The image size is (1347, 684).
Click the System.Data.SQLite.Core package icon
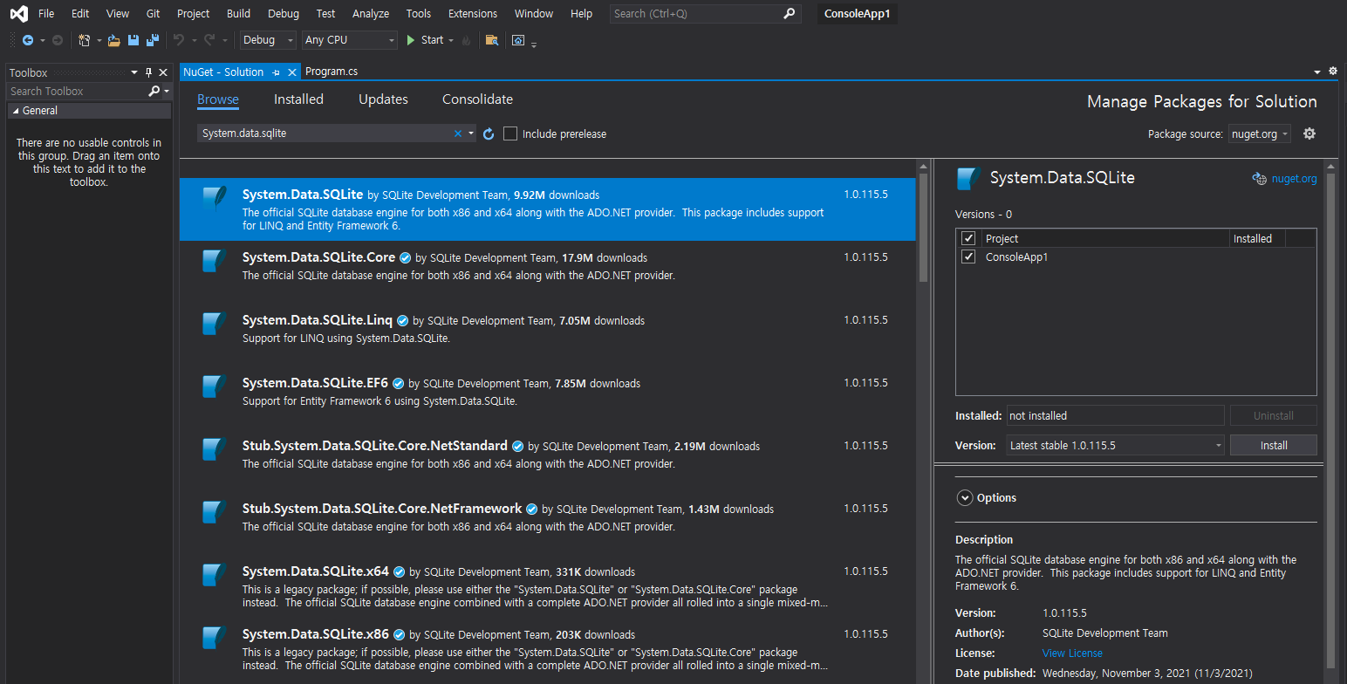tap(215, 261)
